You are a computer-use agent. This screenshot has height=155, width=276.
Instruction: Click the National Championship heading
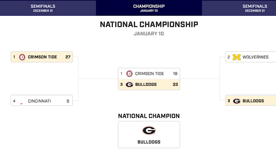149,24
